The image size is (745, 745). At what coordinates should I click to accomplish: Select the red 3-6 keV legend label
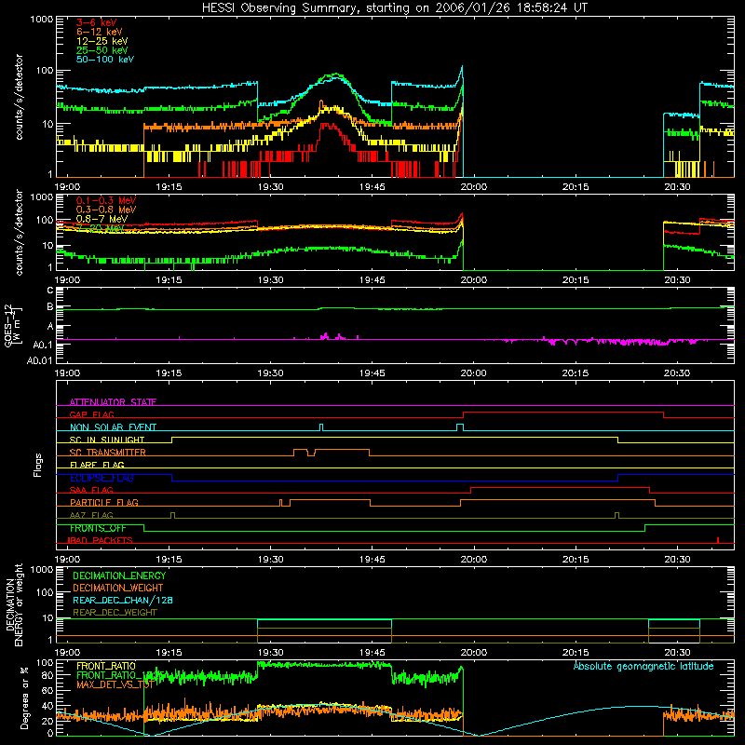pos(97,22)
